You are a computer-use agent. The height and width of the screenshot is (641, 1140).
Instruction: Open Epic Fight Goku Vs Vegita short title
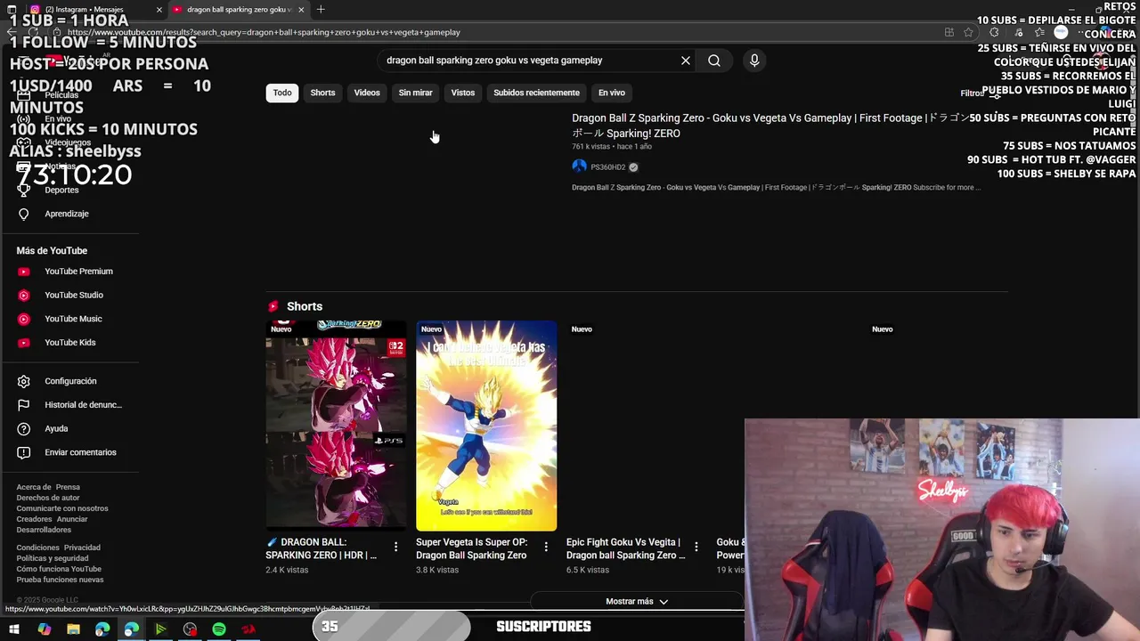625,548
